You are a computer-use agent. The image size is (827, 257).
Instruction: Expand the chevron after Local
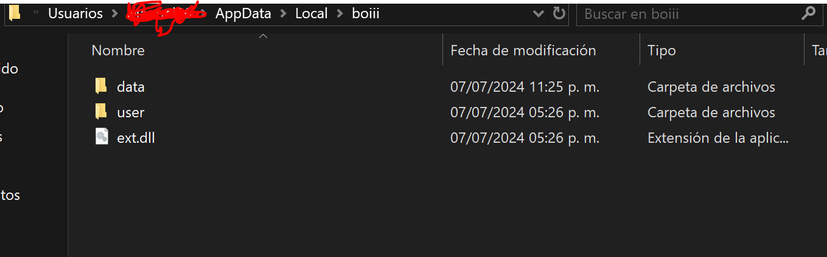tap(340, 13)
